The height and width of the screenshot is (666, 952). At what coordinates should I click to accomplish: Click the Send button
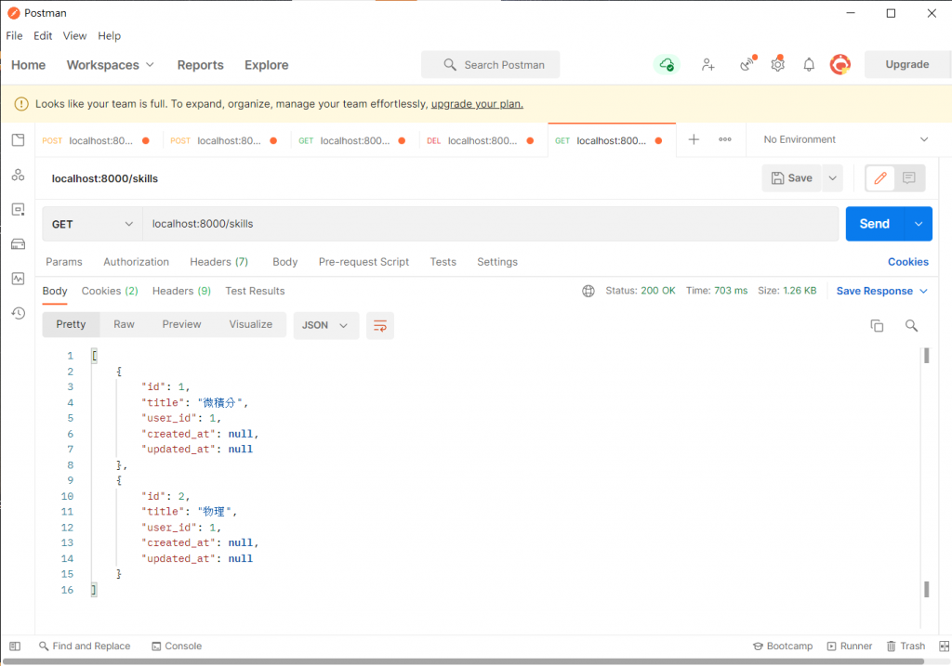coord(874,224)
